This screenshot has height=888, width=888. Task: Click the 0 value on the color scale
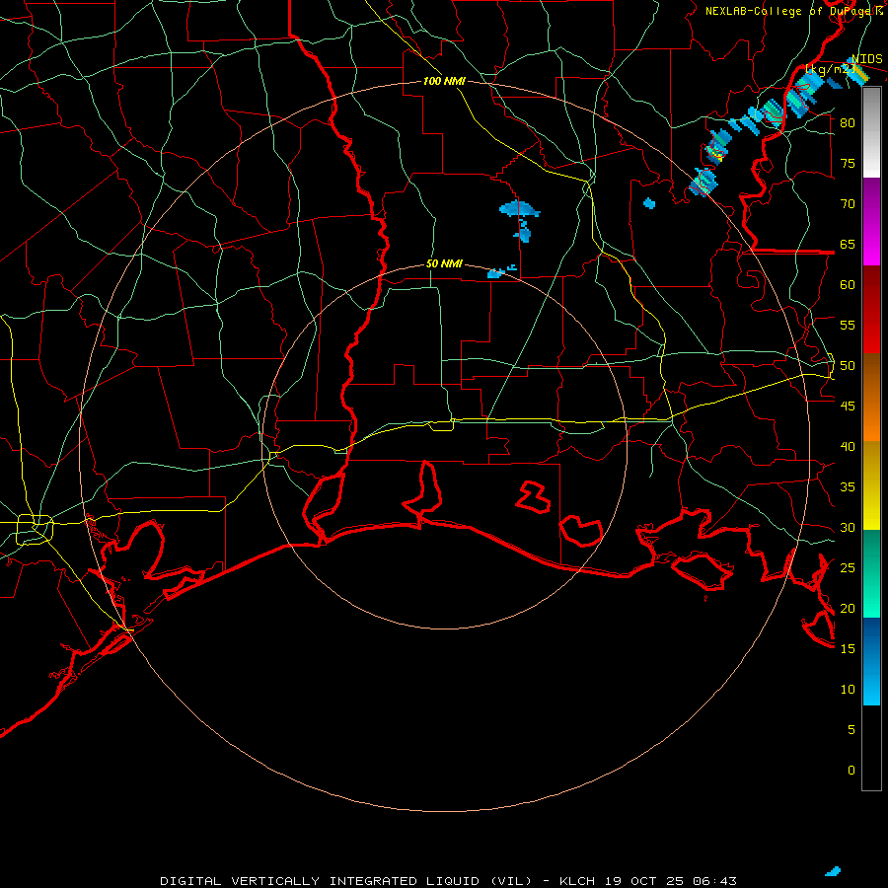point(851,771)
